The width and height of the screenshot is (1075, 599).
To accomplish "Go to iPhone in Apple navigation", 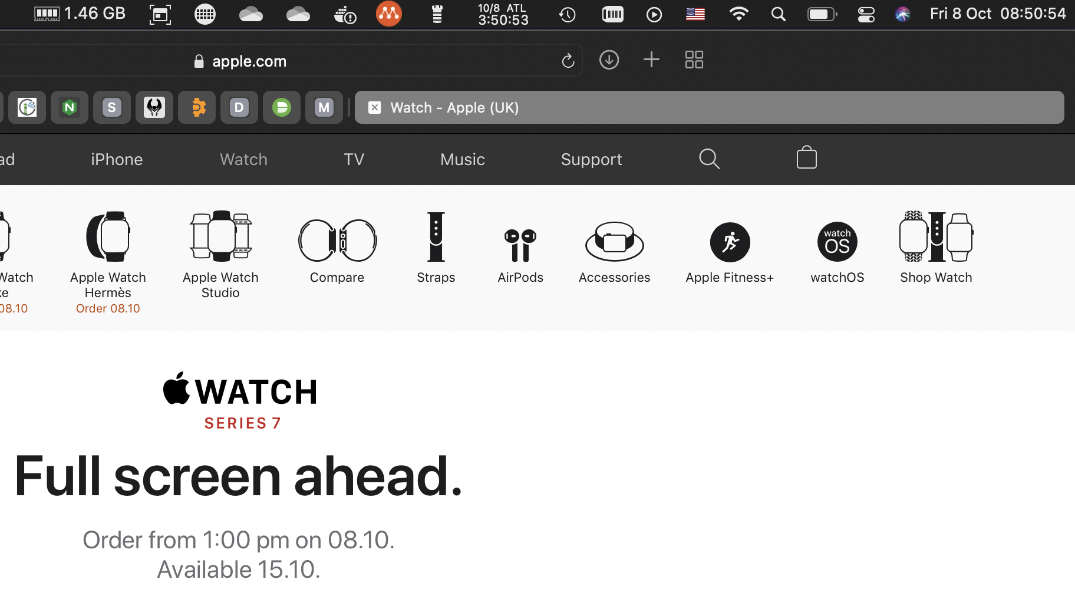I will coord(117,159).
